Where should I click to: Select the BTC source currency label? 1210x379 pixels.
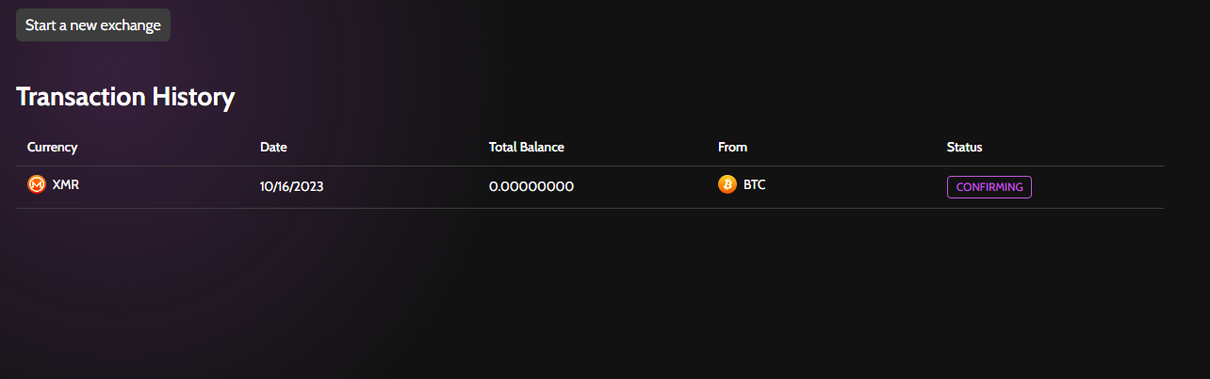[x=754, y=184]
